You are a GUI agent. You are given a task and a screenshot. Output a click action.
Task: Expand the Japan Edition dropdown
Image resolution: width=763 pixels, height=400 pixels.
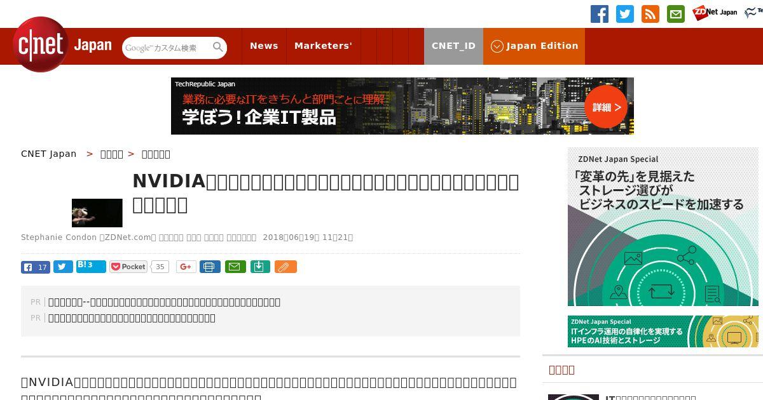tap(534, 46)
